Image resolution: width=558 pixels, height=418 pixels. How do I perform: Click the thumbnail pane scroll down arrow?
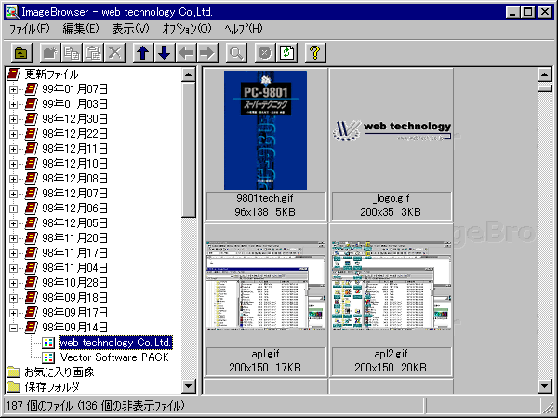click(544, 386)
